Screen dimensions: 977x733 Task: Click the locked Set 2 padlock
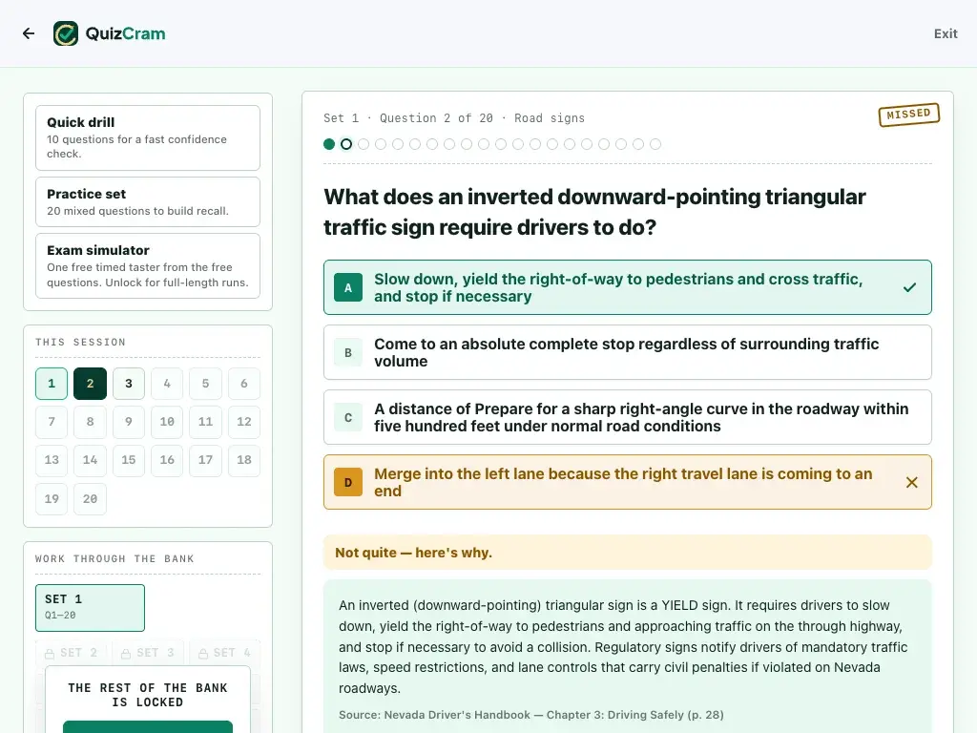point(50,653)
